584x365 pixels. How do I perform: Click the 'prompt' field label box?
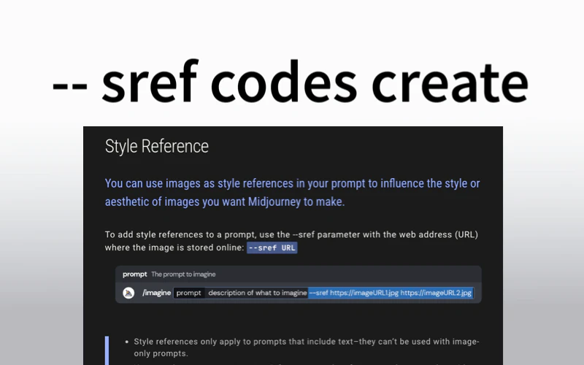click(189, 293)
